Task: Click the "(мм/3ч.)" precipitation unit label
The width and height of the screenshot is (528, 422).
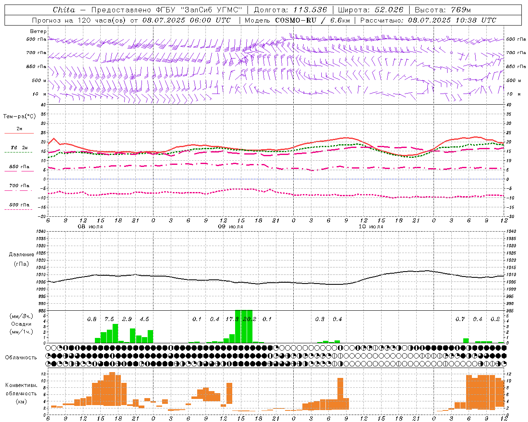Action: (21, 316)
